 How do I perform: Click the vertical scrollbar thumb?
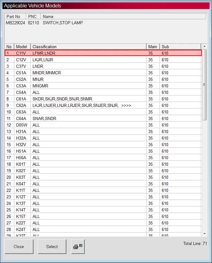coord(205,85)
